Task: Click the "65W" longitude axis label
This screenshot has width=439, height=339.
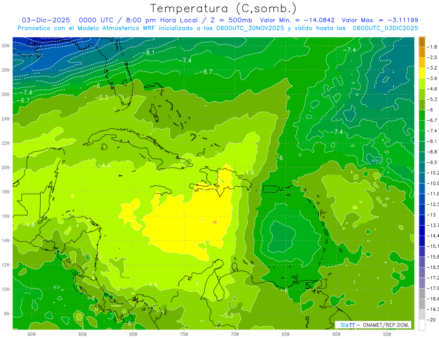Action: point(286,334)
